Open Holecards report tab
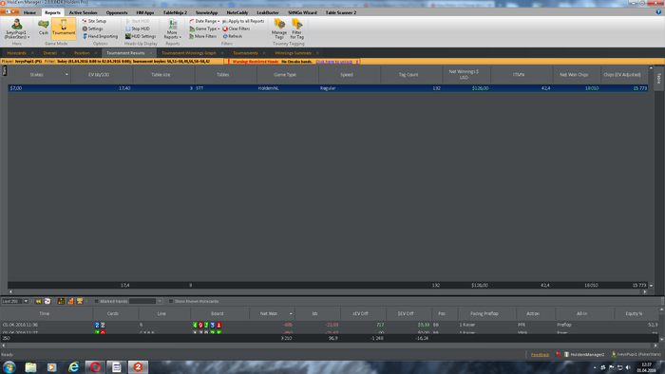Viewport: 665px width, 374px height. [x=16, y=53]
